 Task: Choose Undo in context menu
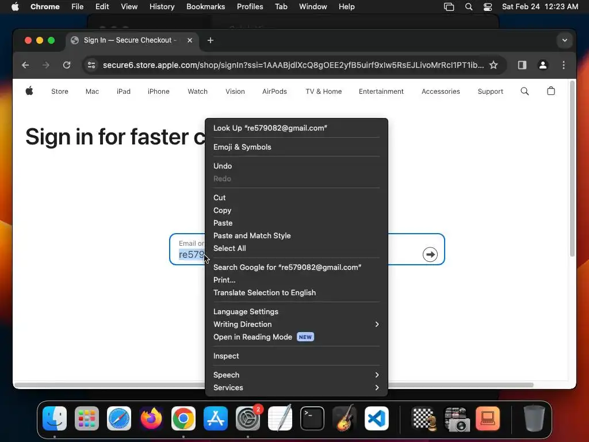click(x=296, y=166)
